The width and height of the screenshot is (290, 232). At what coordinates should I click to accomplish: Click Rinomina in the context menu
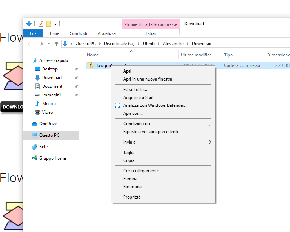coord(132,187)
